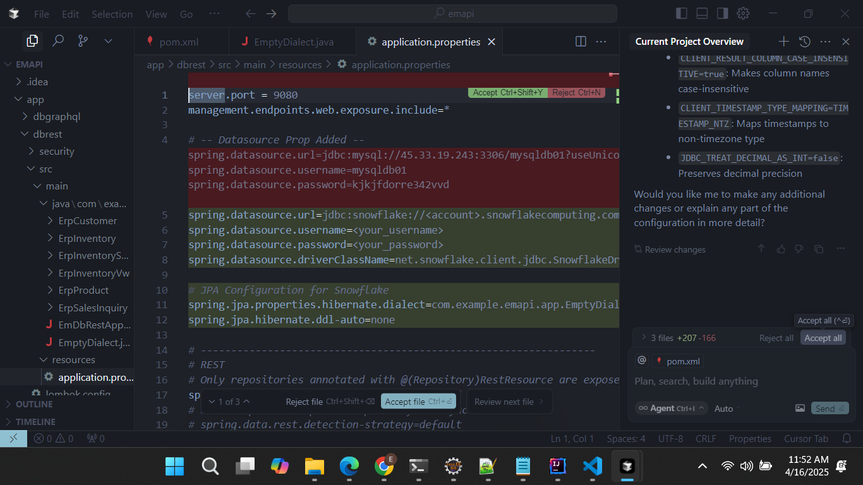Open chat panel more options ellipsis
The width and height of the screenshot is (863, 485).
click(825, 41)
